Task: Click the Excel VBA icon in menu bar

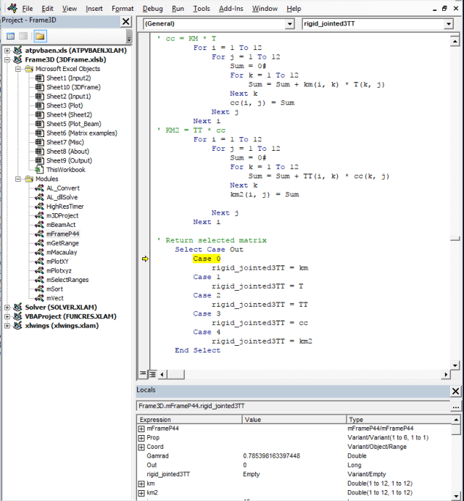Action: 12,9
